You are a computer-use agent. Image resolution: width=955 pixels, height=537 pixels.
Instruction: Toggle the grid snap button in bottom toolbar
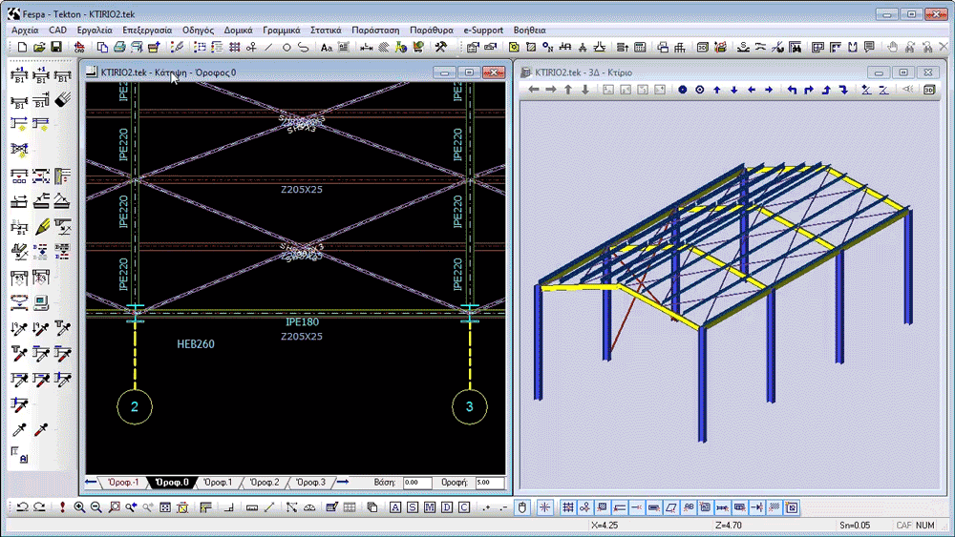pos(567,507)
